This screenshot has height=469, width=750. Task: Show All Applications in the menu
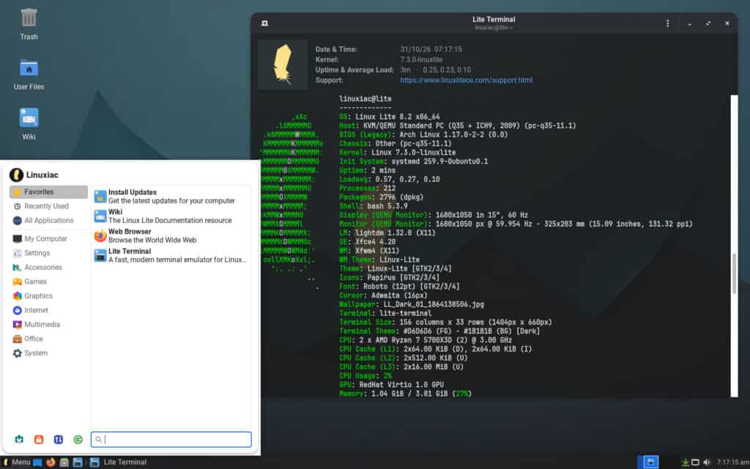(48, 221)
